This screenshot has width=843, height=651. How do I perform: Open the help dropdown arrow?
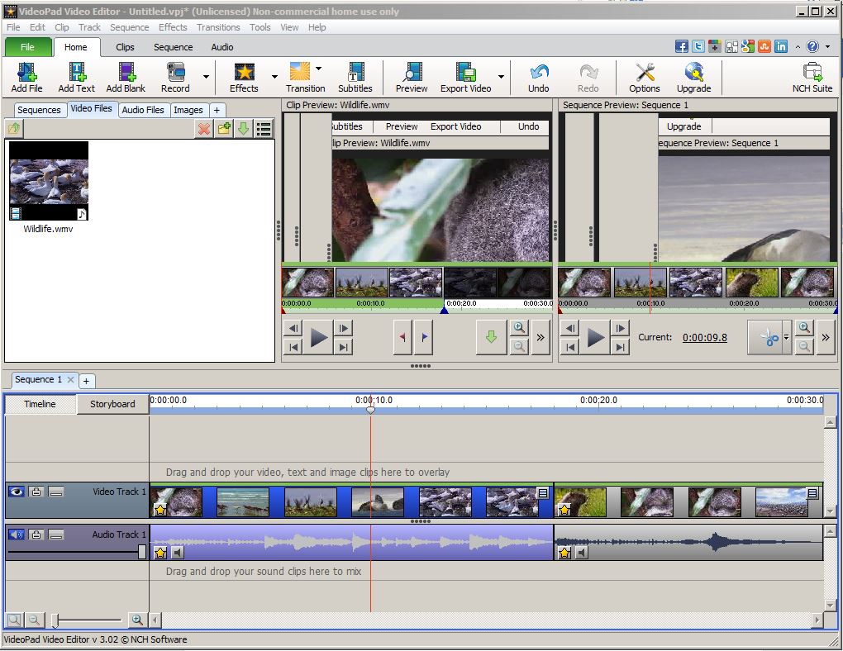tap(827, 47)
